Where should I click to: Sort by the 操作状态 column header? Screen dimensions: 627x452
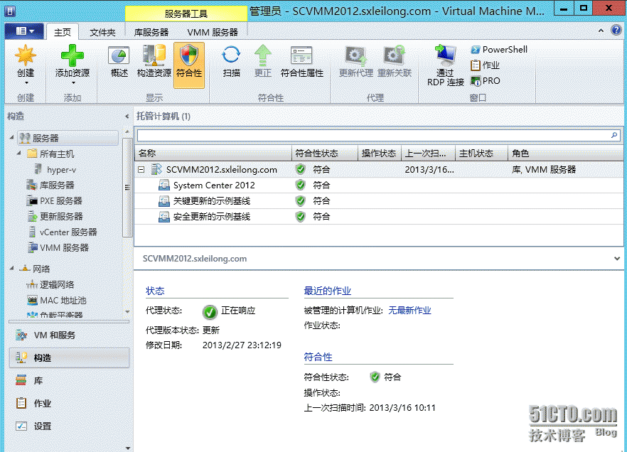coord(380,153)
